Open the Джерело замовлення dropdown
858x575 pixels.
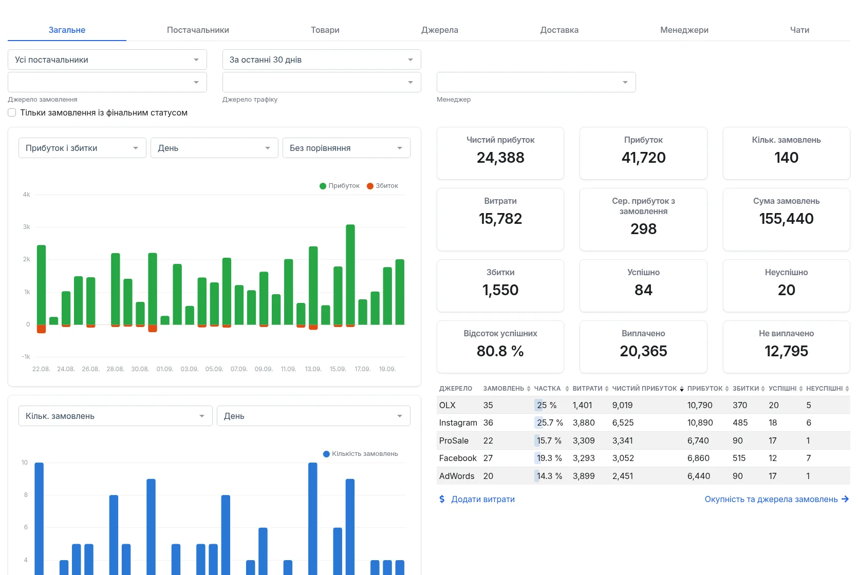[107, 82]
